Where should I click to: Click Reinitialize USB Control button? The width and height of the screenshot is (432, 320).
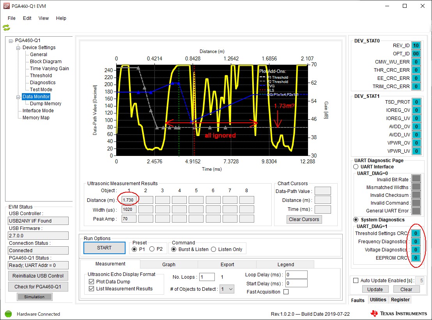click(x=38, y=276)
